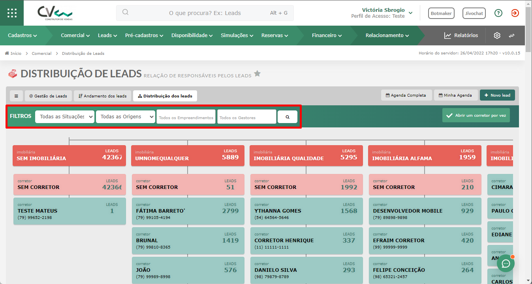Image resolution: width=532 pixels, height=284 pixels.
Task: Open the CORRETOR HENRIQUE card
Action: [x=306, y=241]
